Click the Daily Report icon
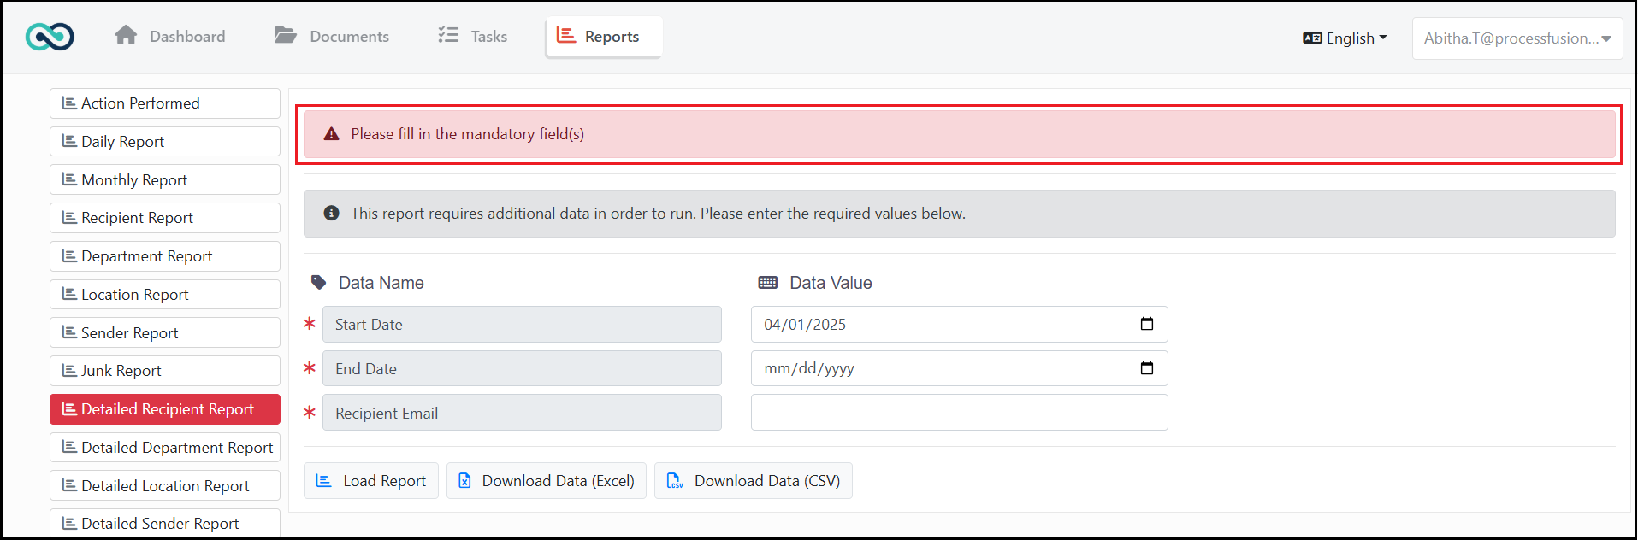 [x=69, y=141]
